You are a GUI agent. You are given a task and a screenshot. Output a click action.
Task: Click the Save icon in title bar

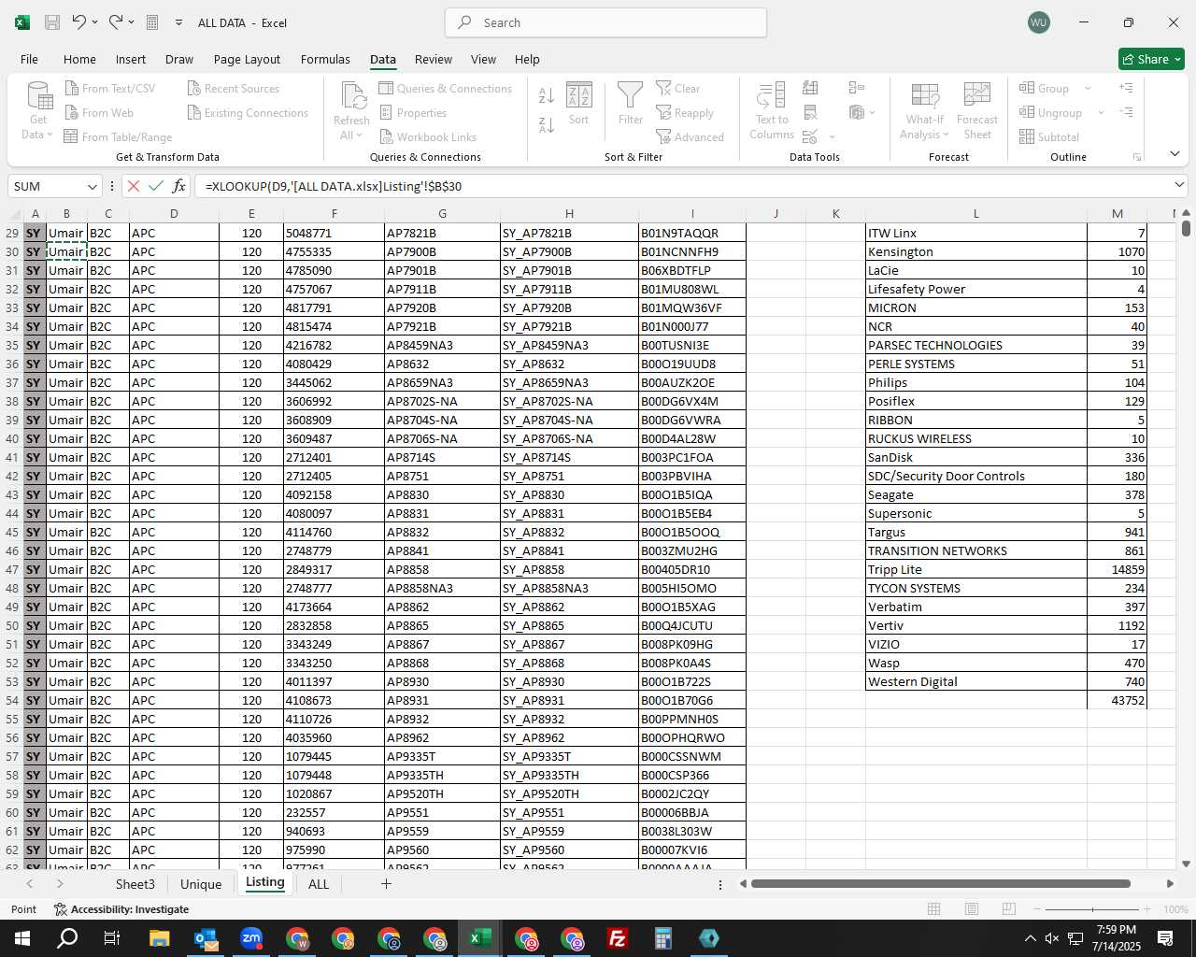[52, 22]
